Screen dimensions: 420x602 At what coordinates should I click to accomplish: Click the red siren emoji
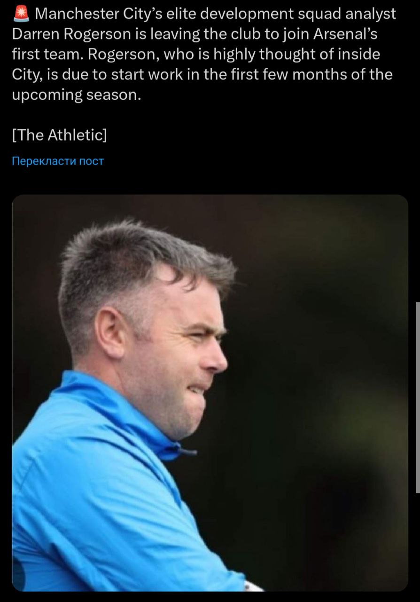[21, 14]
